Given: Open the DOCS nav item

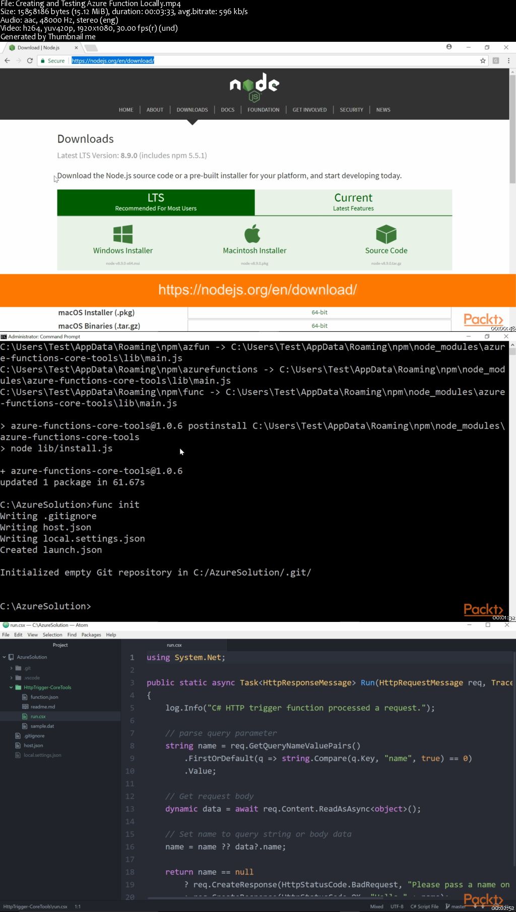Looking at the screenshot, I should [228, 110].
